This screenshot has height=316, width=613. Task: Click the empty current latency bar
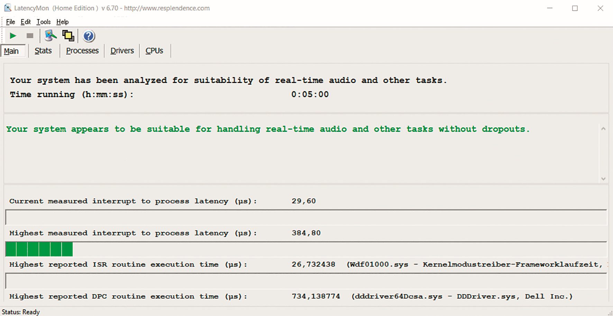(x=306, y=217)
